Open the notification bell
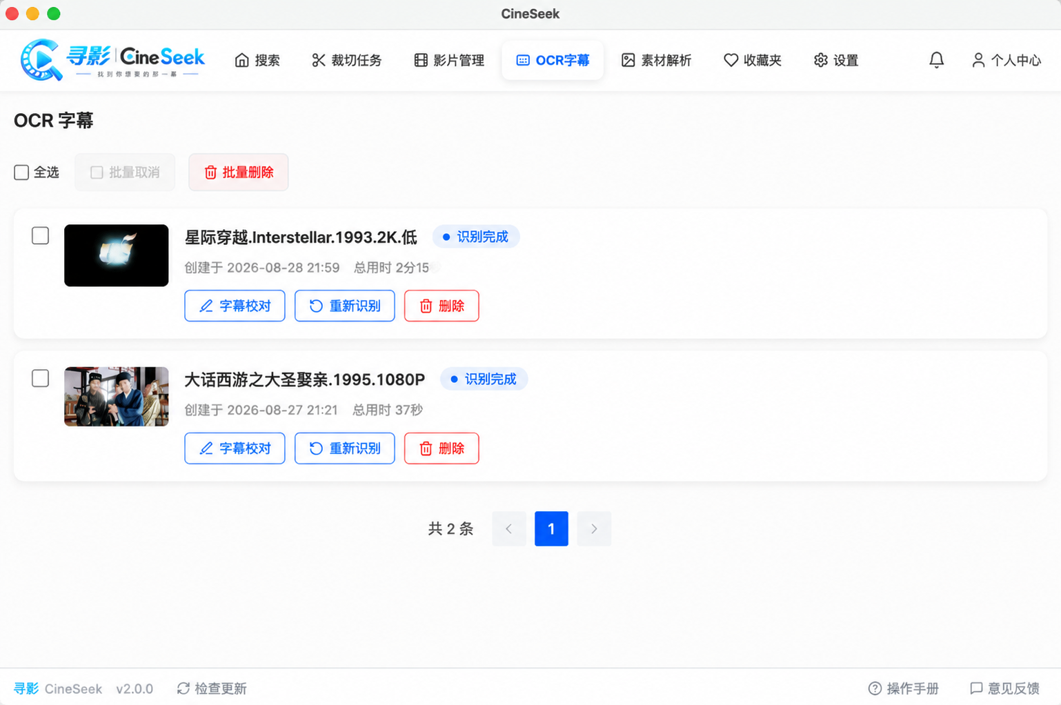1061x705 pixels. coord(936,61)
